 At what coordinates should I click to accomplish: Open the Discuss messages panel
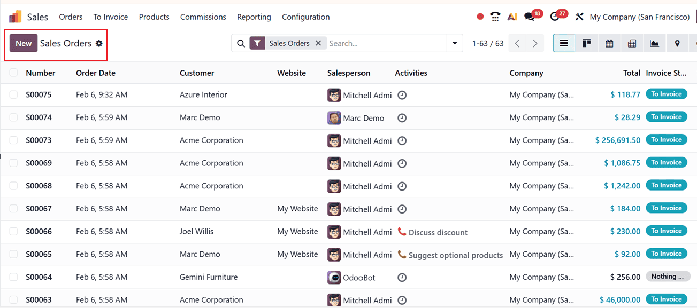coord(529,17)
